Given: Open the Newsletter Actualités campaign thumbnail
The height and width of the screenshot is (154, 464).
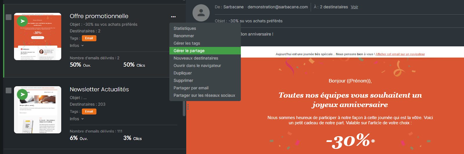Looking at the screenshot, I should click(38, 110).
